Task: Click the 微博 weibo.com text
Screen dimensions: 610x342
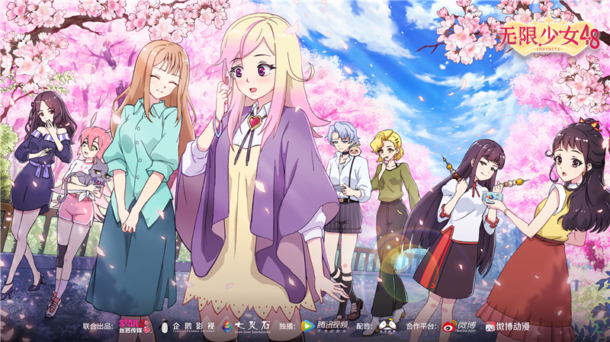Action: tap(467, 326)
